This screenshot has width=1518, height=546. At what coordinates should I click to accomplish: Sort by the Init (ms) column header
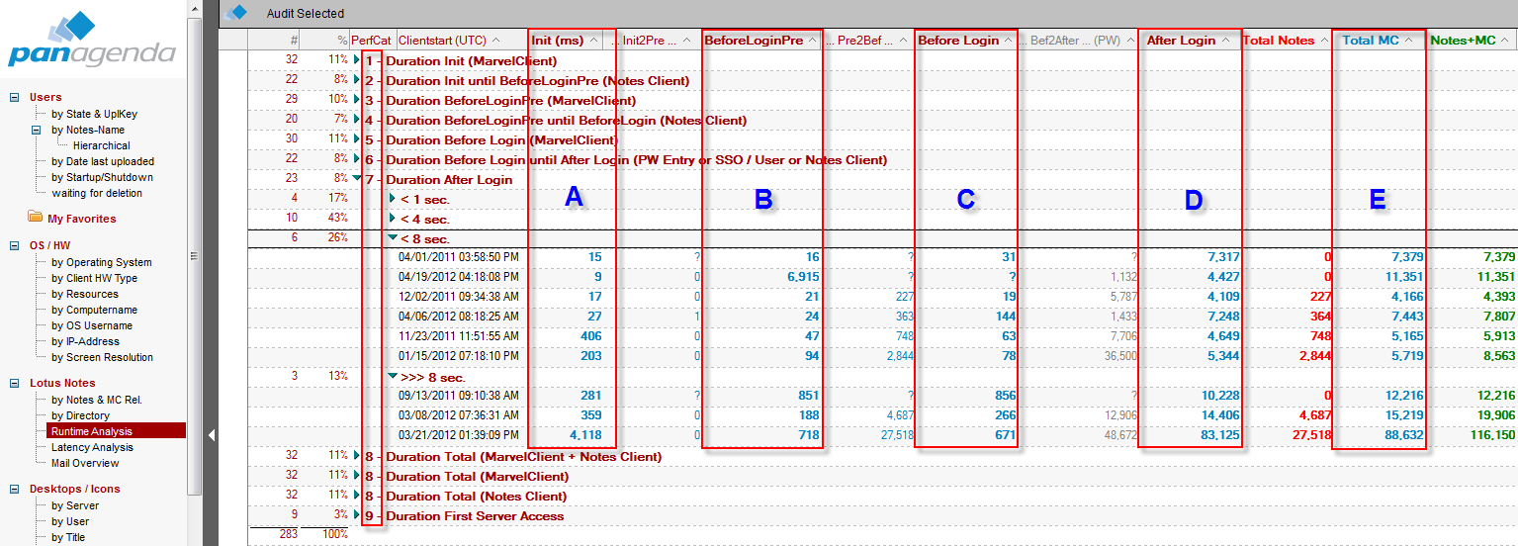click(564, 41)
